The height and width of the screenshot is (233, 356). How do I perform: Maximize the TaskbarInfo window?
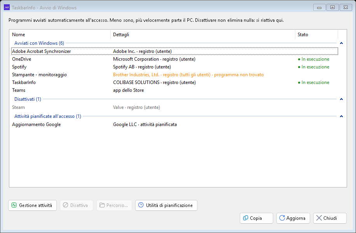click(x=332, y=7)
